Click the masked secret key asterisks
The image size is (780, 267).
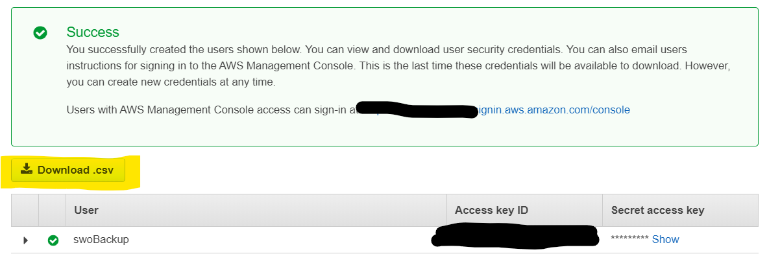tap(629, 240)
